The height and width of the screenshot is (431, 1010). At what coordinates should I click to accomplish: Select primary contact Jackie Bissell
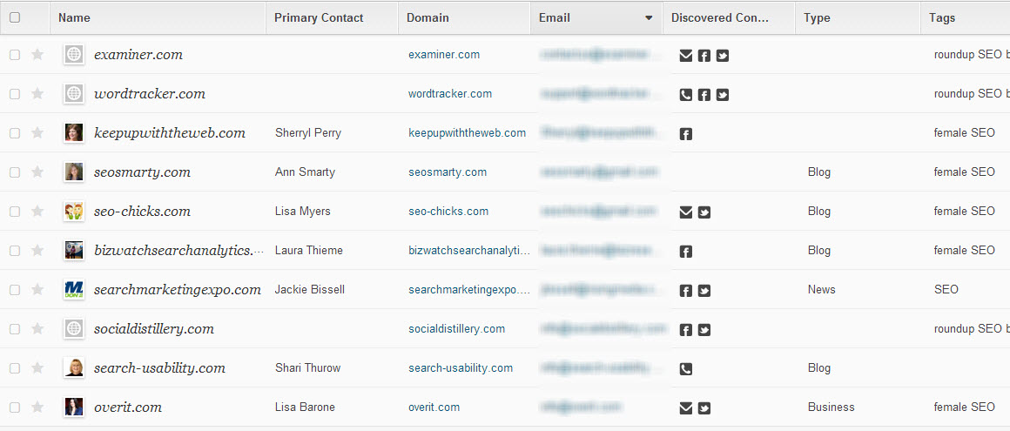(310, 290)
